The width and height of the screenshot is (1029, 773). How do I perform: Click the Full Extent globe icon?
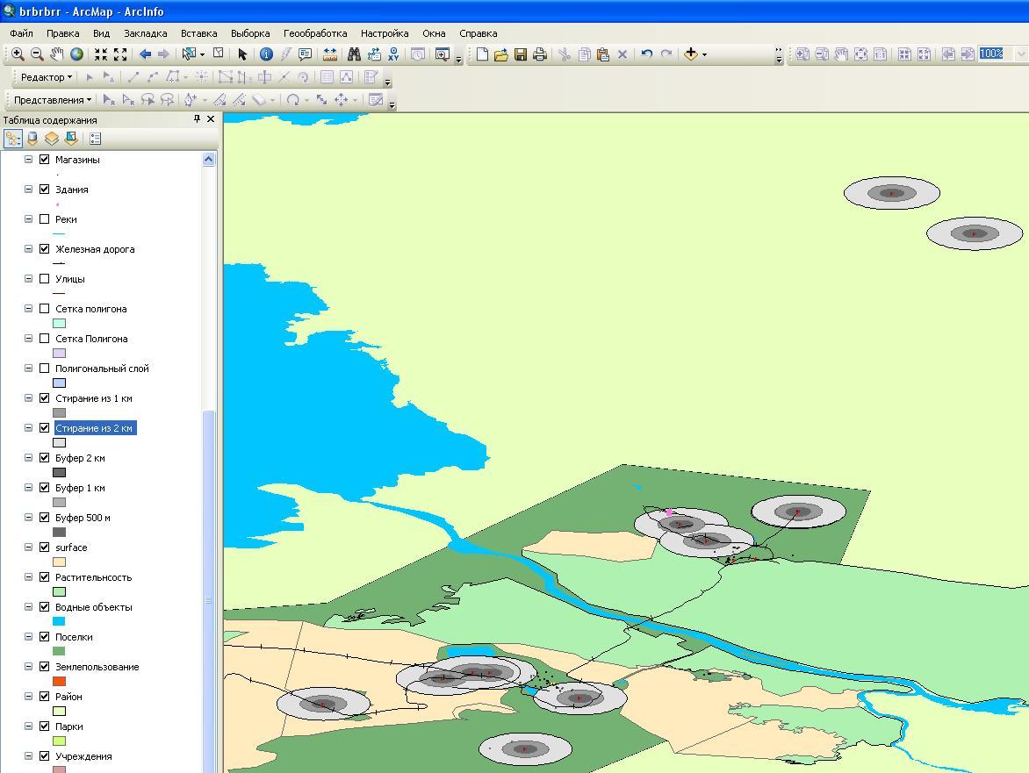[77, 54]
